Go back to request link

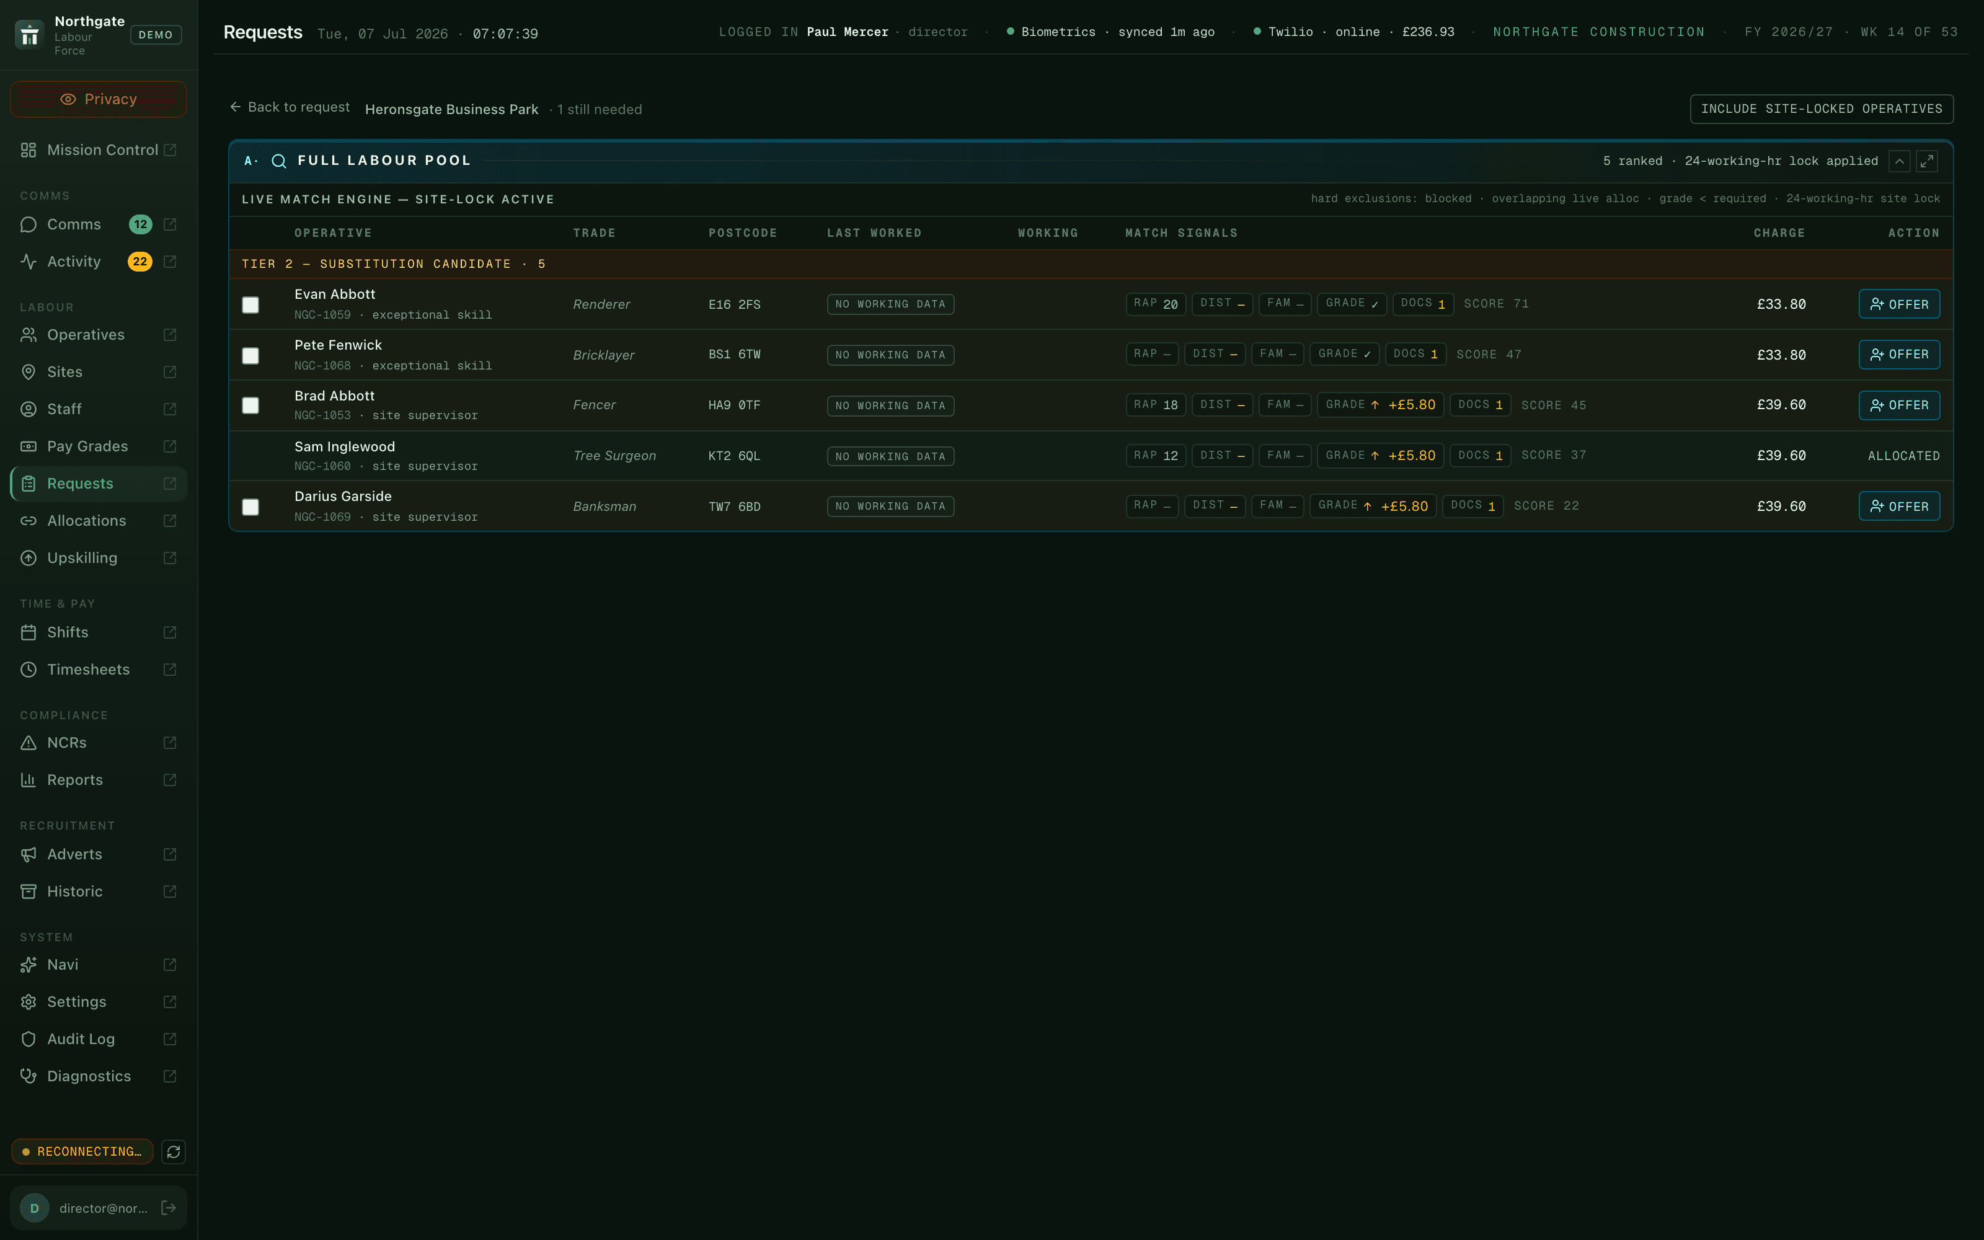tap(290, 107)
